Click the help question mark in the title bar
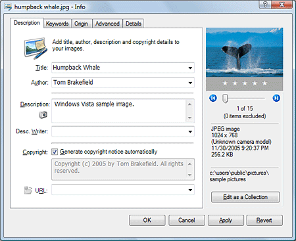The image size is (296, 241). click(265, 5)
